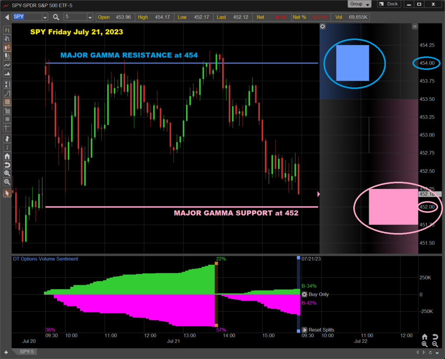Expand the interval dropdown showing 5
The width and height of the screenshot is (445, 359).
click(90, 17)
